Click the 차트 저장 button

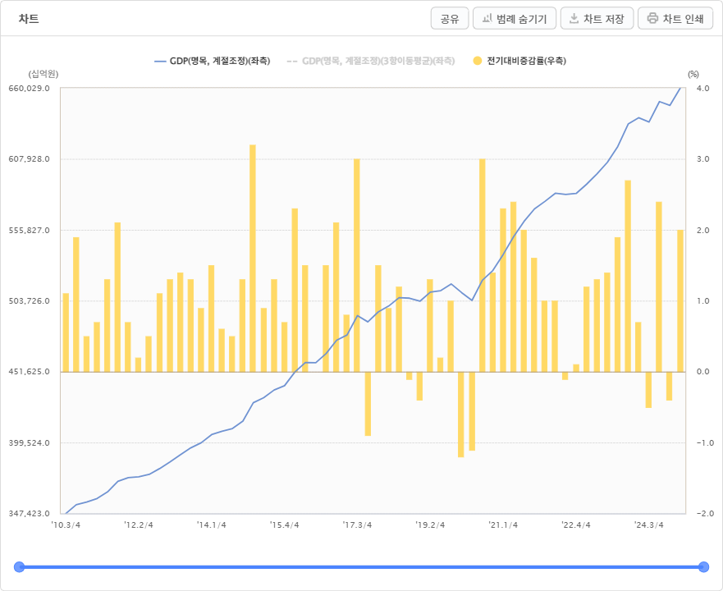click(x=597, y=18)
